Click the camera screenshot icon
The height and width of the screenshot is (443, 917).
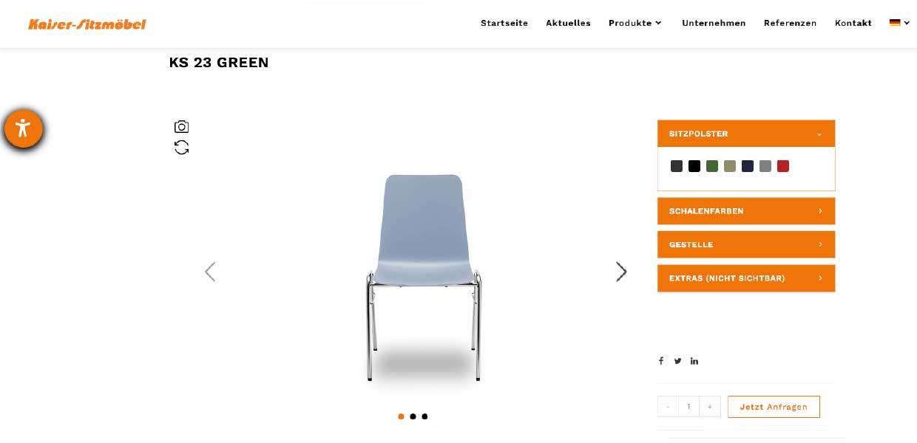[181, 127]
